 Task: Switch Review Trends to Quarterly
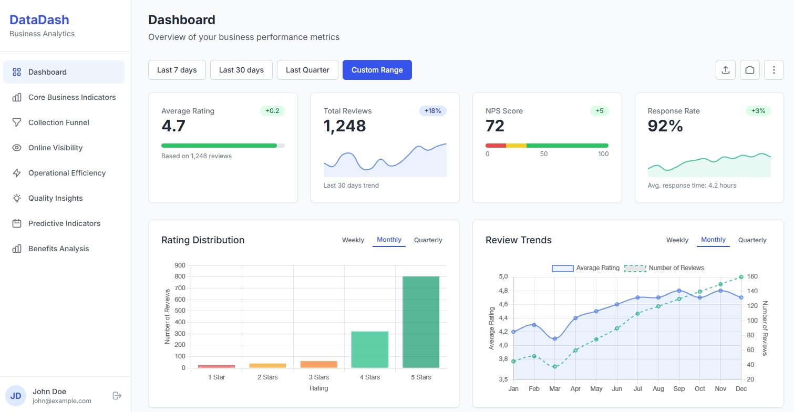click(x=752, y=240)
